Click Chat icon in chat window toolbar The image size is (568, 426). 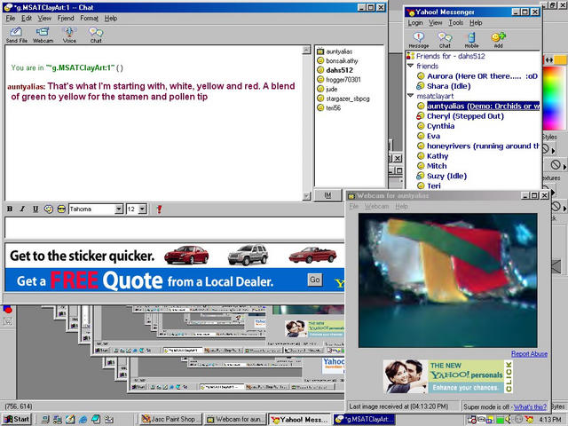96,35
